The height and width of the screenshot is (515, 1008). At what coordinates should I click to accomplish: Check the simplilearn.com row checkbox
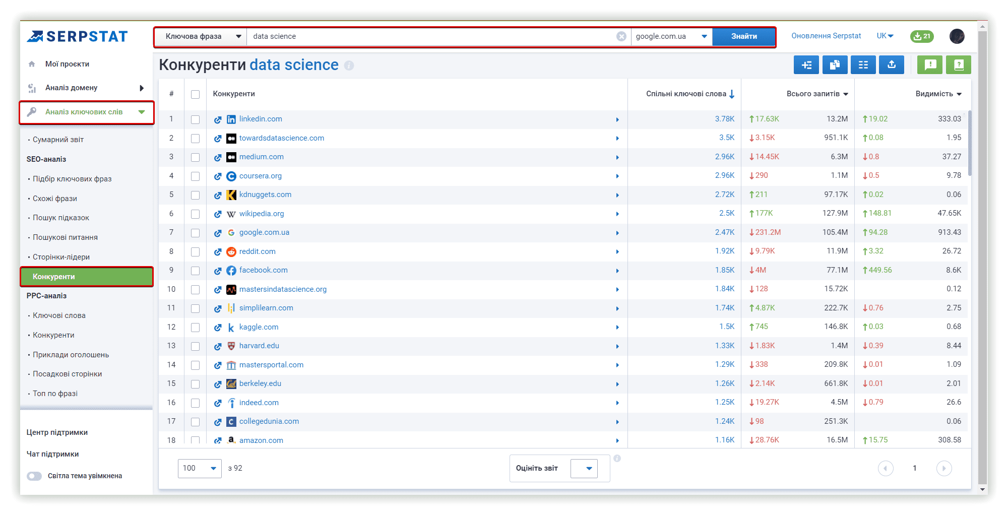pos(196,308)
